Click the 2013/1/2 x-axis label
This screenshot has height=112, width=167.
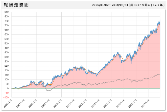pos(95,104)
